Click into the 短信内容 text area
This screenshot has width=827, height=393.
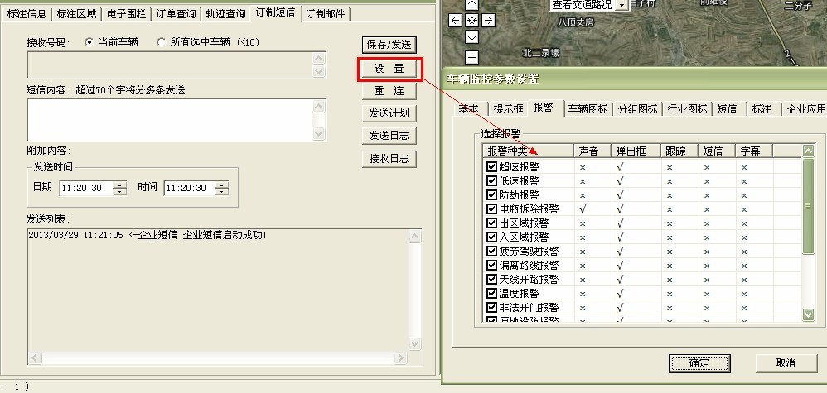coord(170,120)
